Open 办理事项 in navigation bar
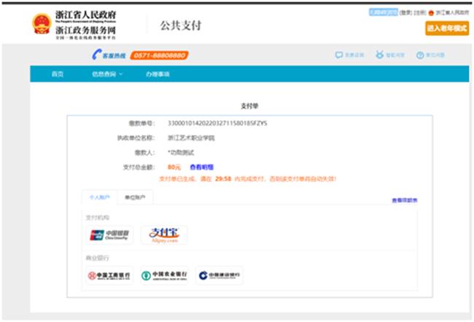Viewport: 474px width, 322px height. tap(157, 74)
